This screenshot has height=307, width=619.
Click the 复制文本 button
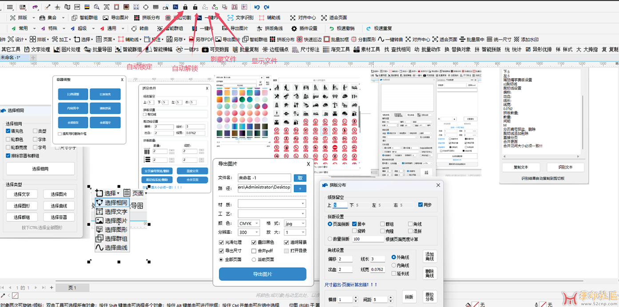[x=520, y=167]
